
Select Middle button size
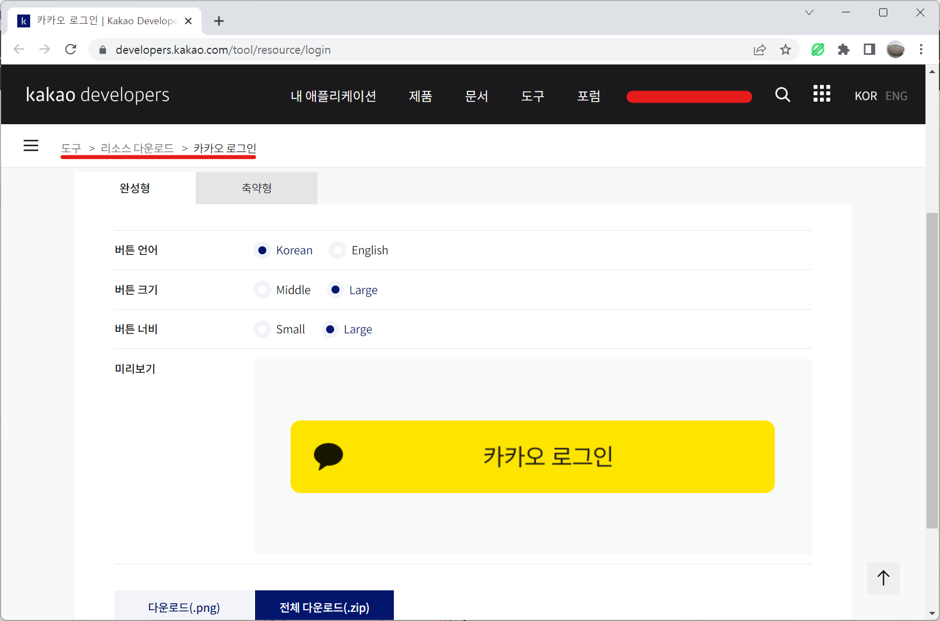(262, 290)
